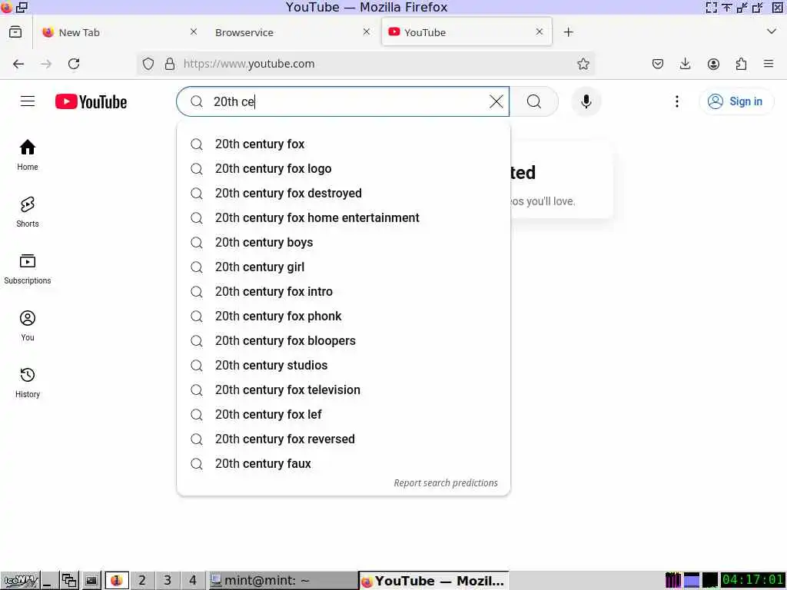
Task: Start voice search with the microphone icon
Action: (x=586, y=101)
